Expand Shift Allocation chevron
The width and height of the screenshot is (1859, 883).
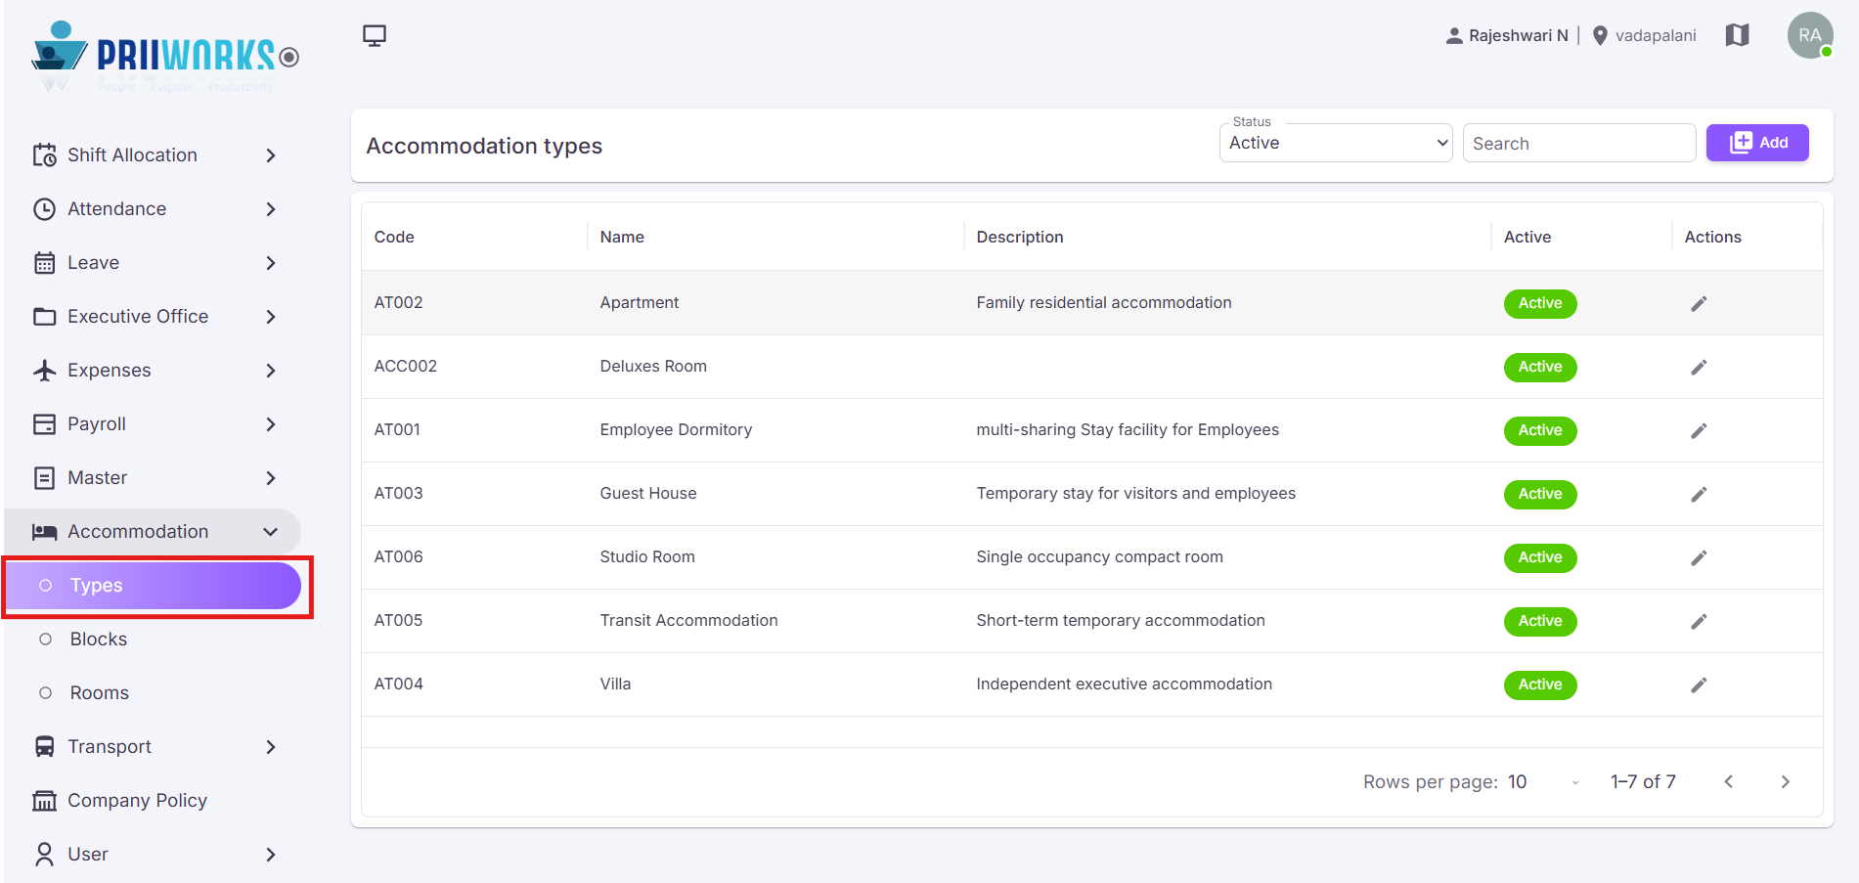[x=271, y=155]
